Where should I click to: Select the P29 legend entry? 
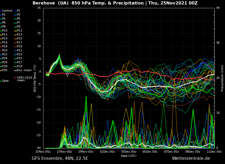click(20, 66)
